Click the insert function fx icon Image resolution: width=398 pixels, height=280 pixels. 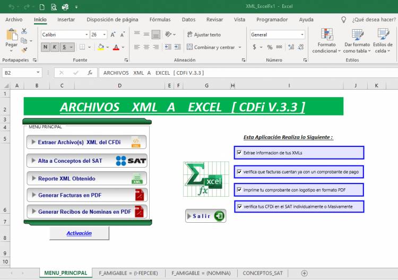90,73
